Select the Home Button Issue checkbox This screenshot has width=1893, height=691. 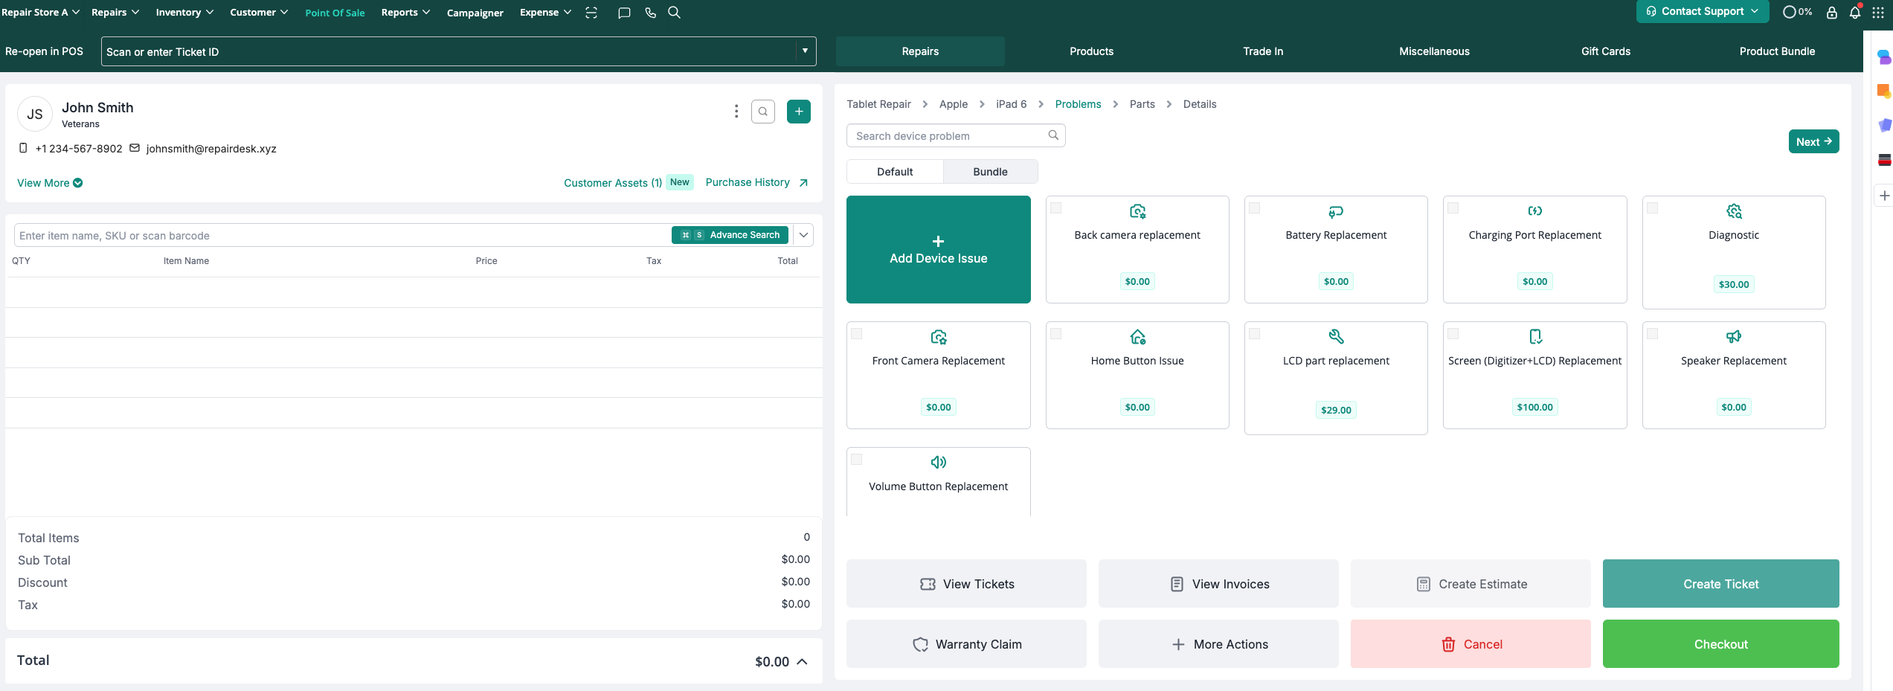(x=1056, y=334)
